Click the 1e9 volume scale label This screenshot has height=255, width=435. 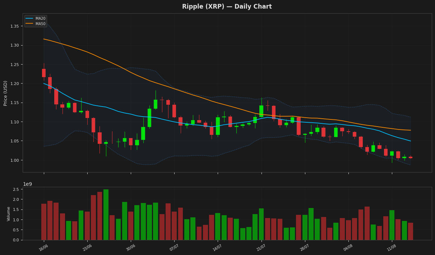click(x=28, y=184)
